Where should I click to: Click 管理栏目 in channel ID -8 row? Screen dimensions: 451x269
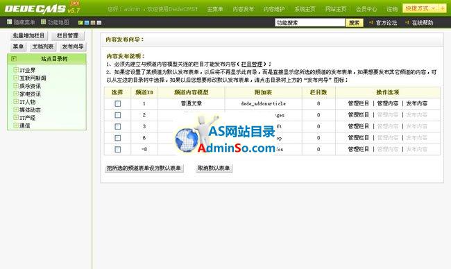(359, 150)
